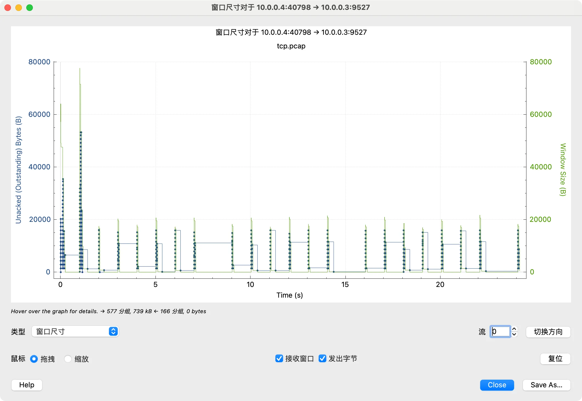Select the 拖拽 mouse drag radio button
The height and width of the screenshot is (401, 582).
coord(34,359)
